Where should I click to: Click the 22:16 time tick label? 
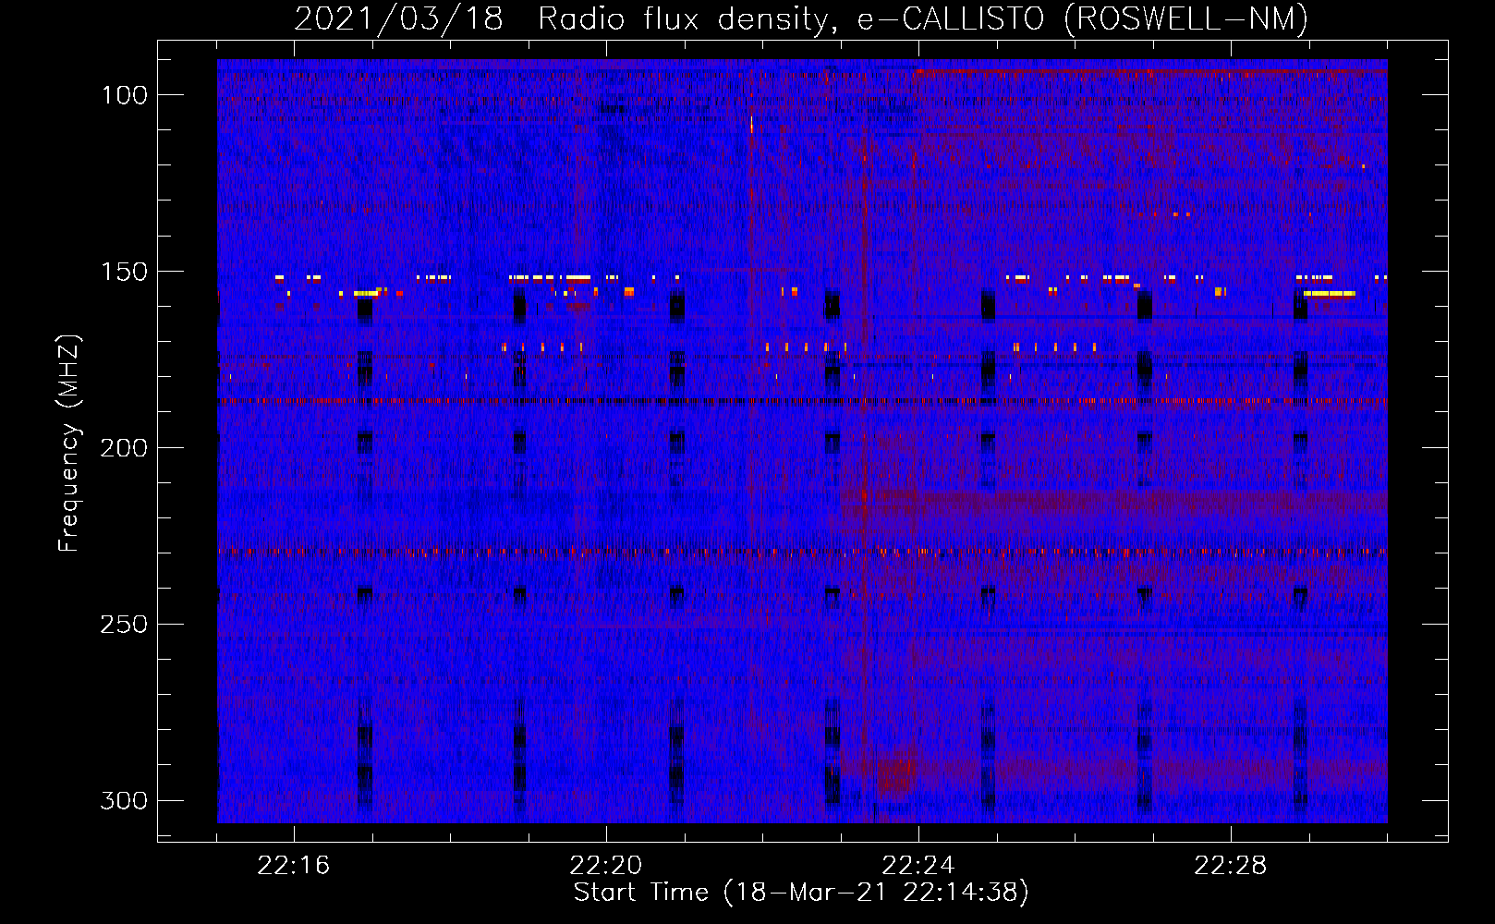(x=294, y=866)
